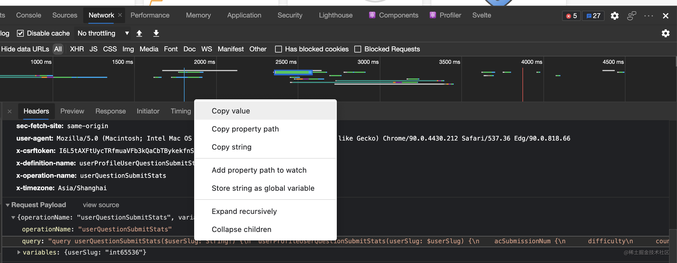Open the console error counter showing 5 errors
The height and width of the screenshot is (263, 677).
[x=571, y=16]
